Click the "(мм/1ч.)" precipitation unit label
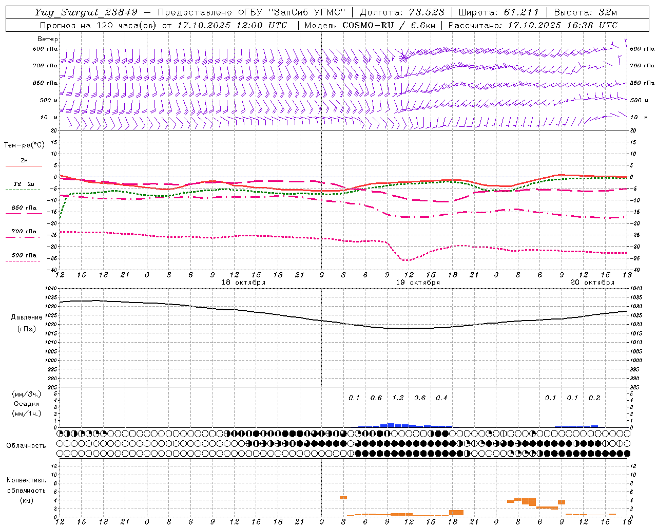The height and width of the screenshot is (526, 657). pyautogui.click(x=27, y=414)
